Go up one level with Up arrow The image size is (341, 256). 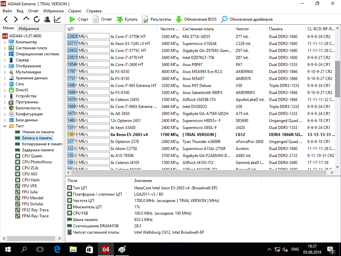(26, 19)
